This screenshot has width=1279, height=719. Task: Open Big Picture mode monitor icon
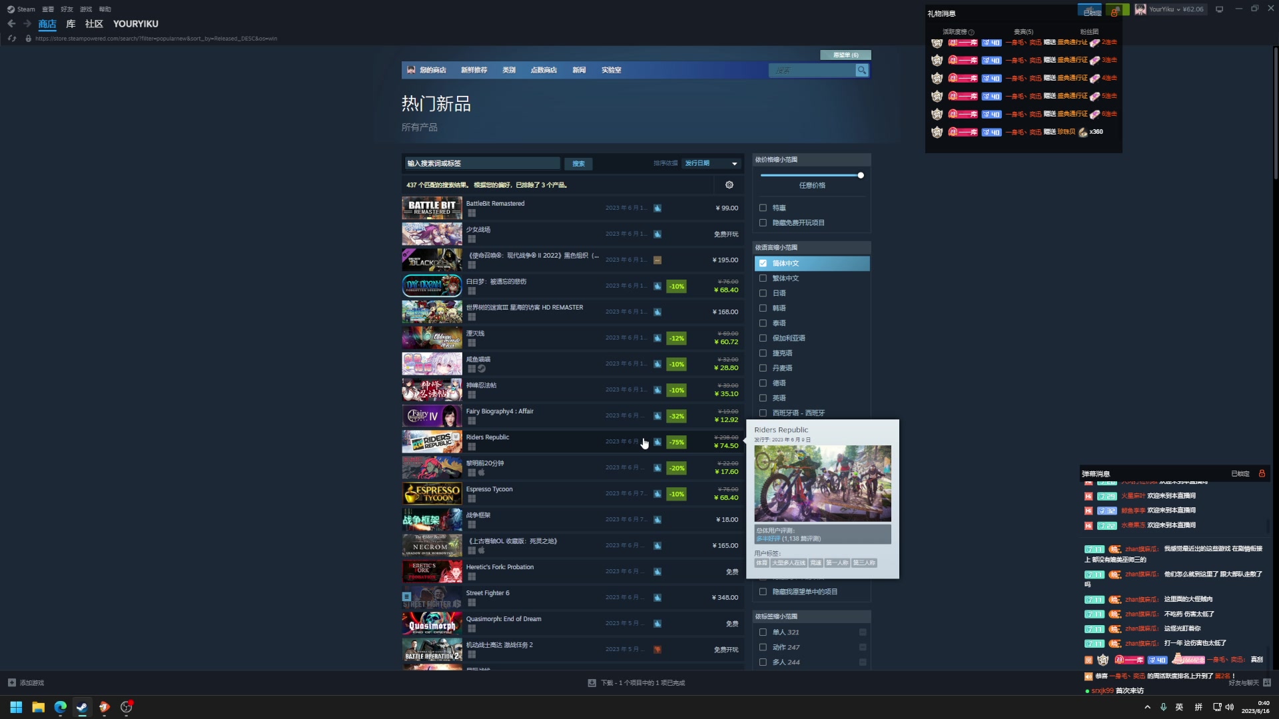tap(1219, 9)
